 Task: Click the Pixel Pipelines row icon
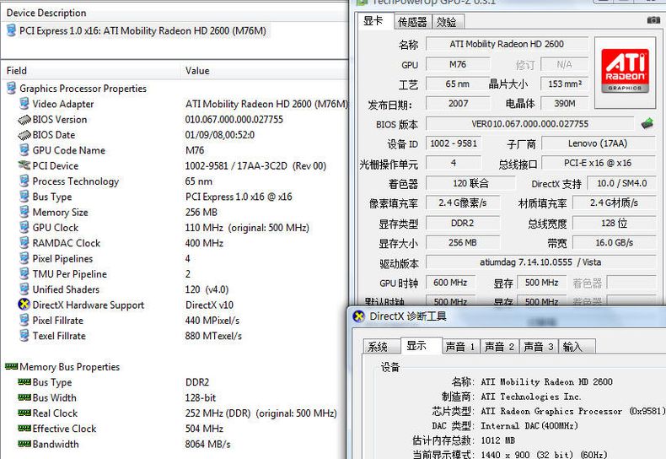24,258
